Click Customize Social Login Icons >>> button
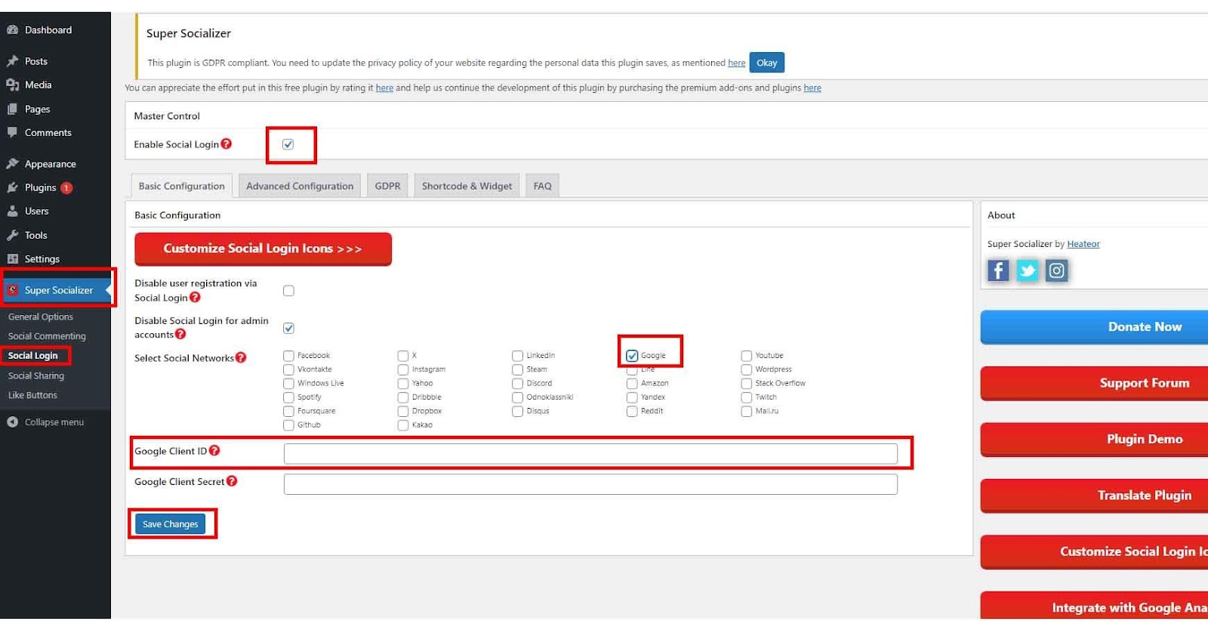 (263, 249)
